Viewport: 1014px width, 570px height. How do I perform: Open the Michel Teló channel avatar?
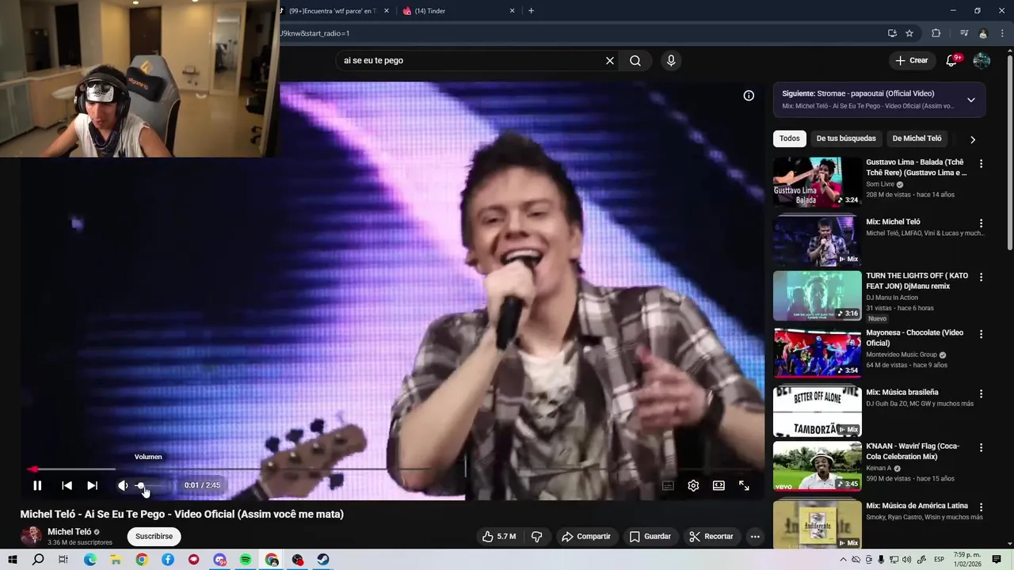click(31, 535)
